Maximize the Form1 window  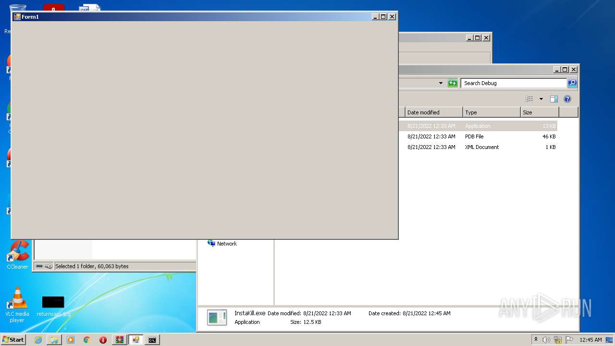click(x=383, y=17)
